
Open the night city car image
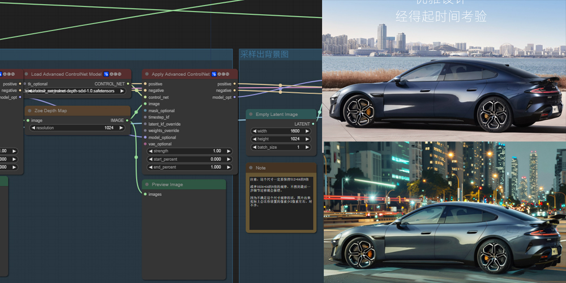point(445,212)
